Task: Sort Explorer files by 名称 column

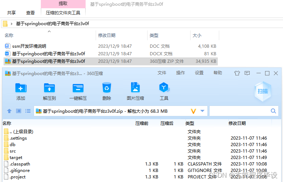Action: (x=9, y=35)
